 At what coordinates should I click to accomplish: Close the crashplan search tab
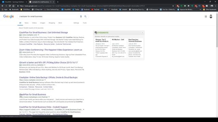click(53, 2)
